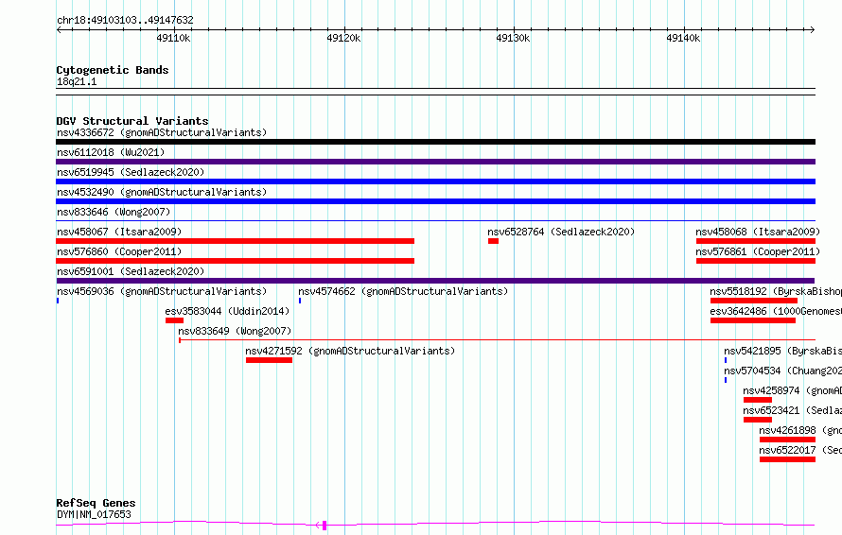Open the nsv6522017 label

(800, 450)
